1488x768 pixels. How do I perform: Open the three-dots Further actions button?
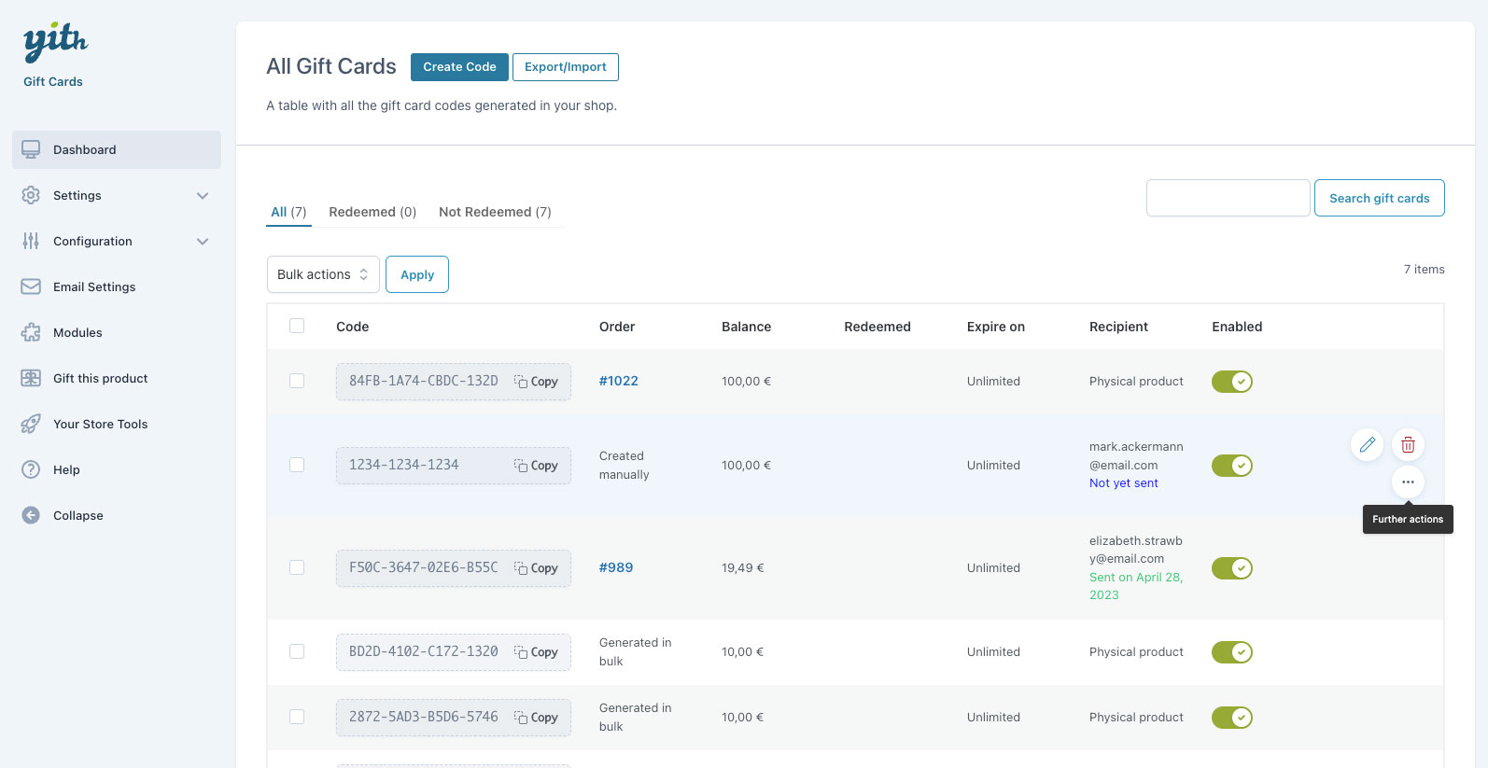click(1408, 482)
